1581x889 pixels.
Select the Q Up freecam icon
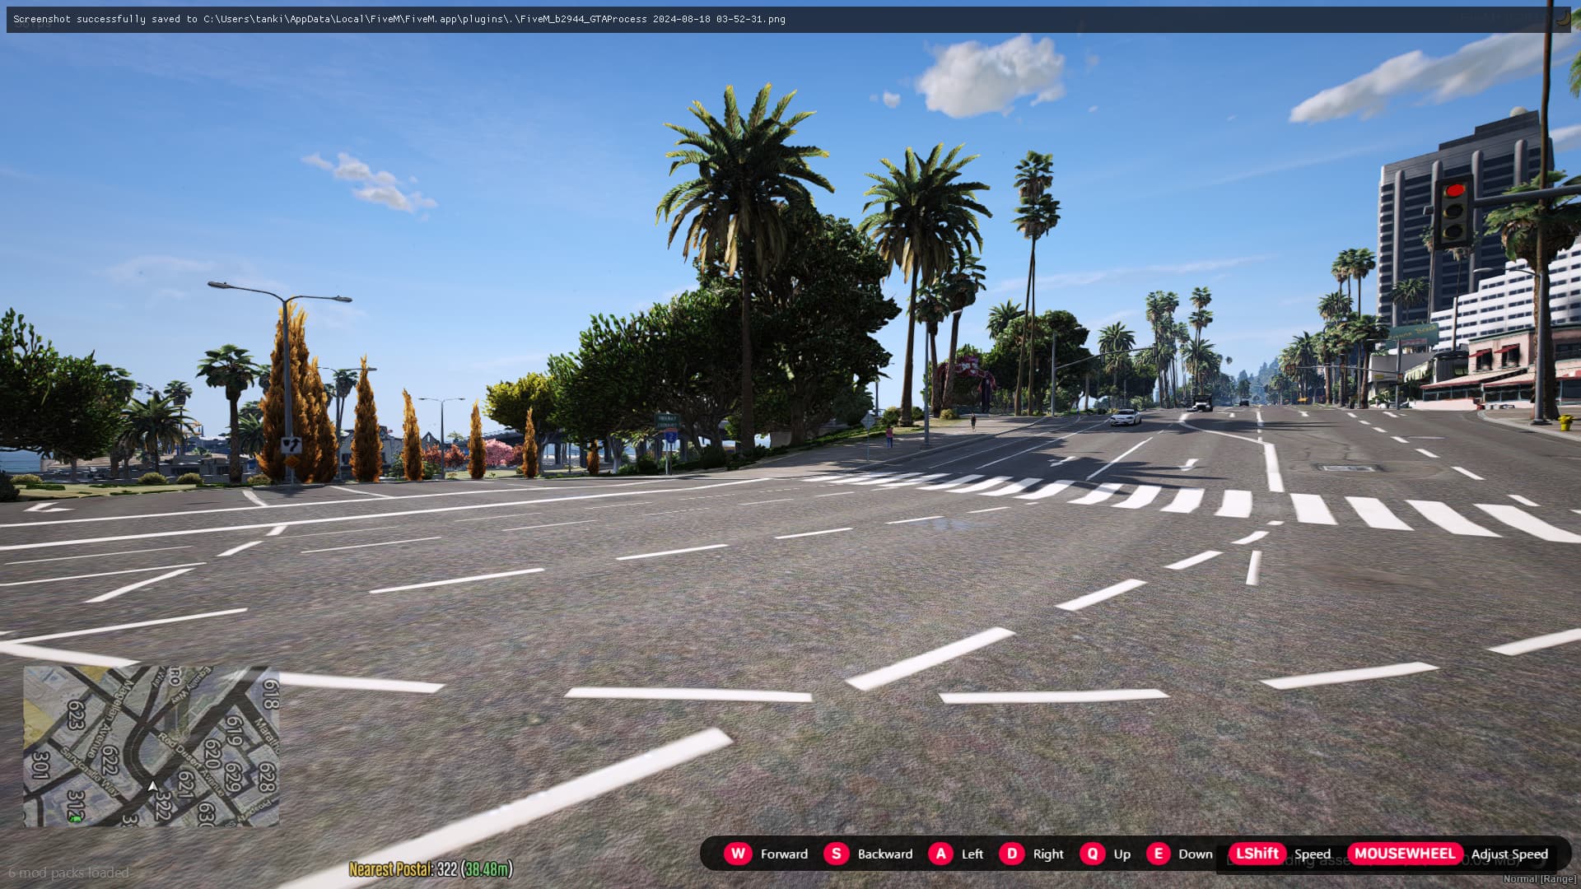point(1093,854)
